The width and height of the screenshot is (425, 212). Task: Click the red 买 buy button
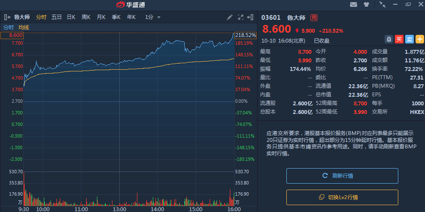pos(399,39)
